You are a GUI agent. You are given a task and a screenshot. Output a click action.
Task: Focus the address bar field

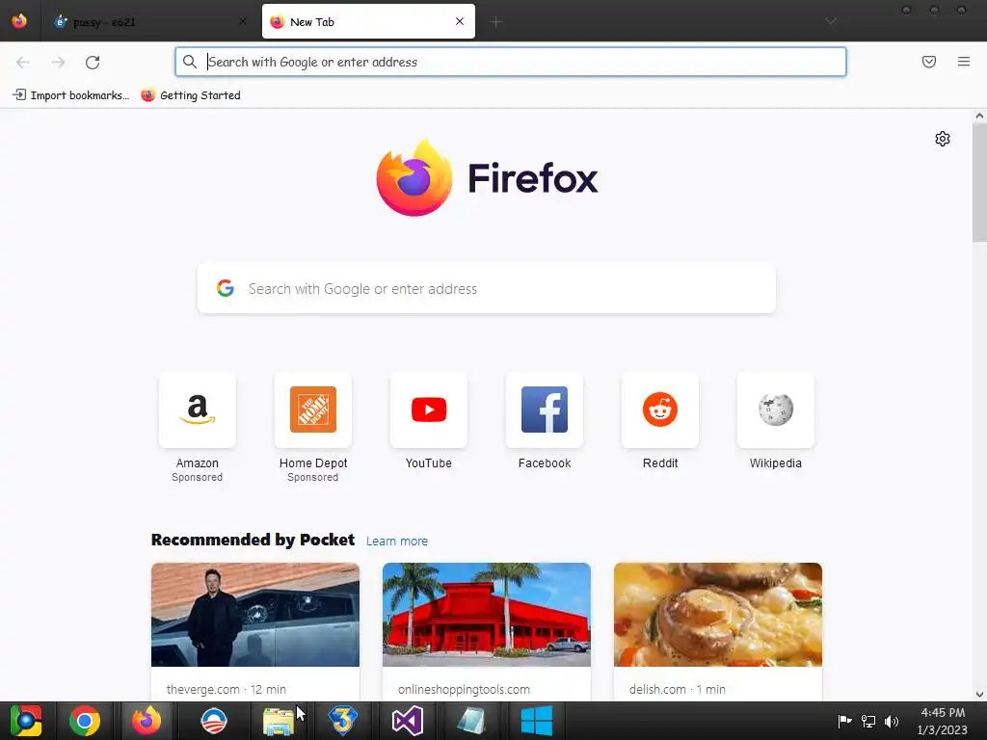511,62
